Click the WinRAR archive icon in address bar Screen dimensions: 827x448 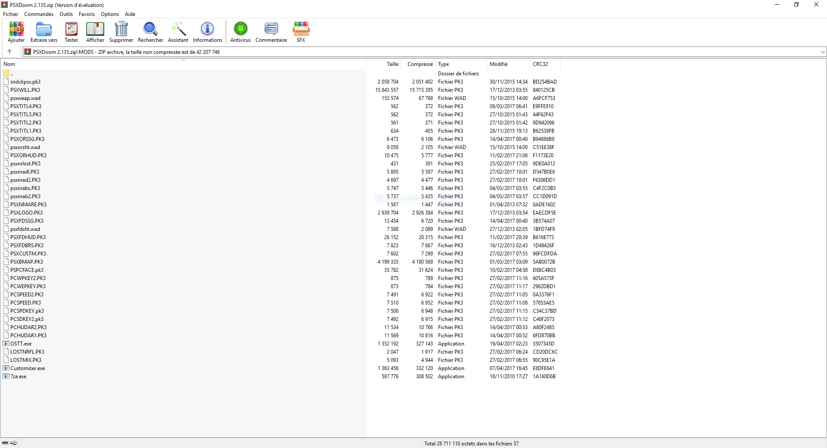click(x=28, y=52)
